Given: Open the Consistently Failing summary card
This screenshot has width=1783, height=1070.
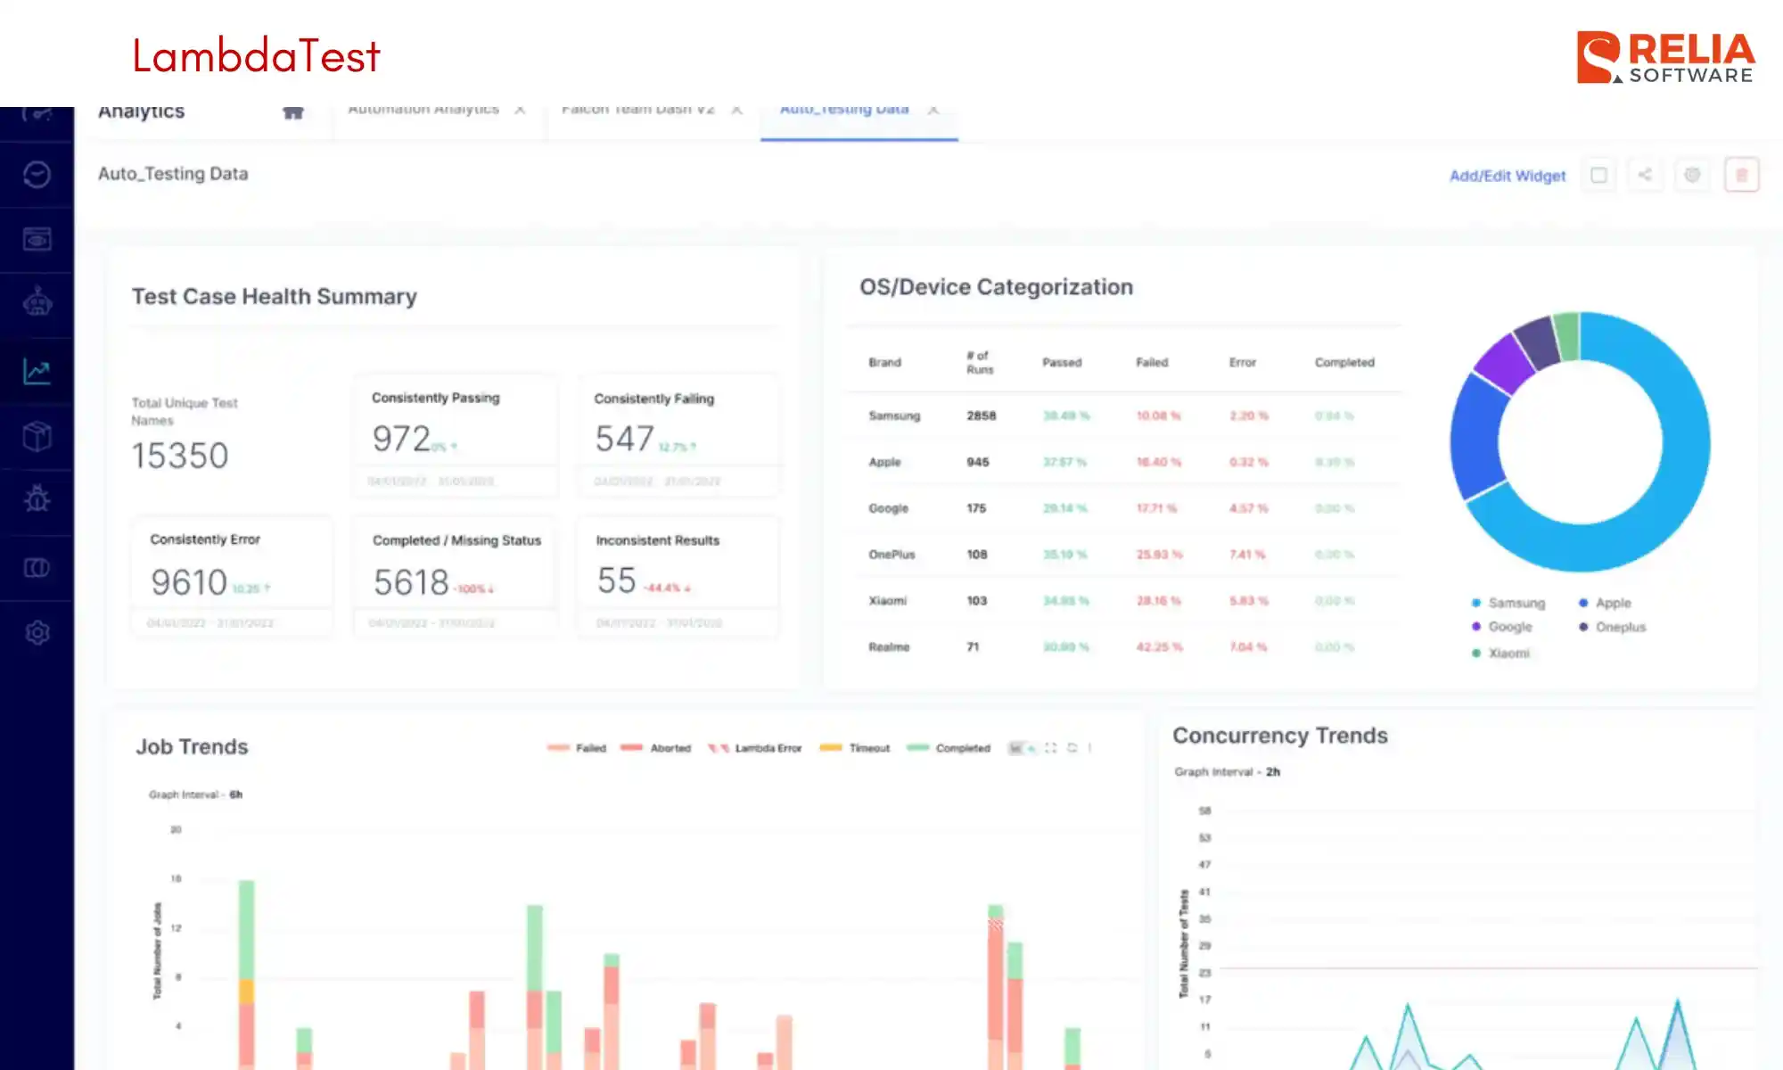Looking at the screenshot, I should (679, 437).
